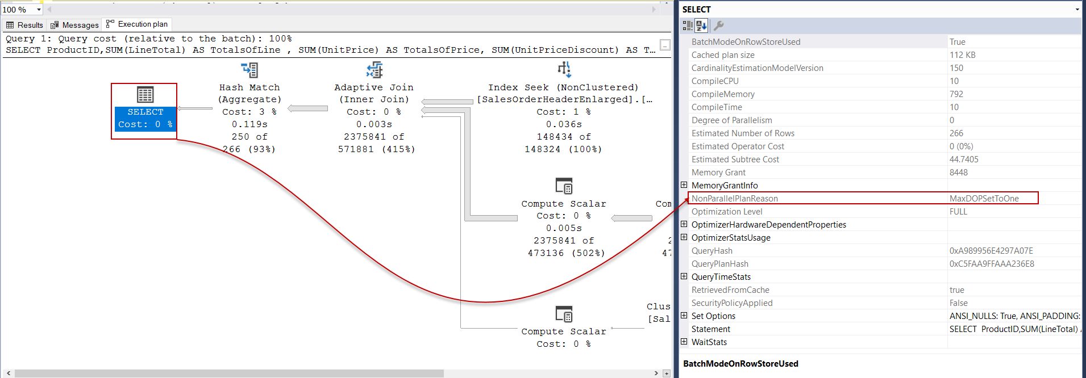
Task: Open the Execution plan tab
Action: (x=137, y=24)
